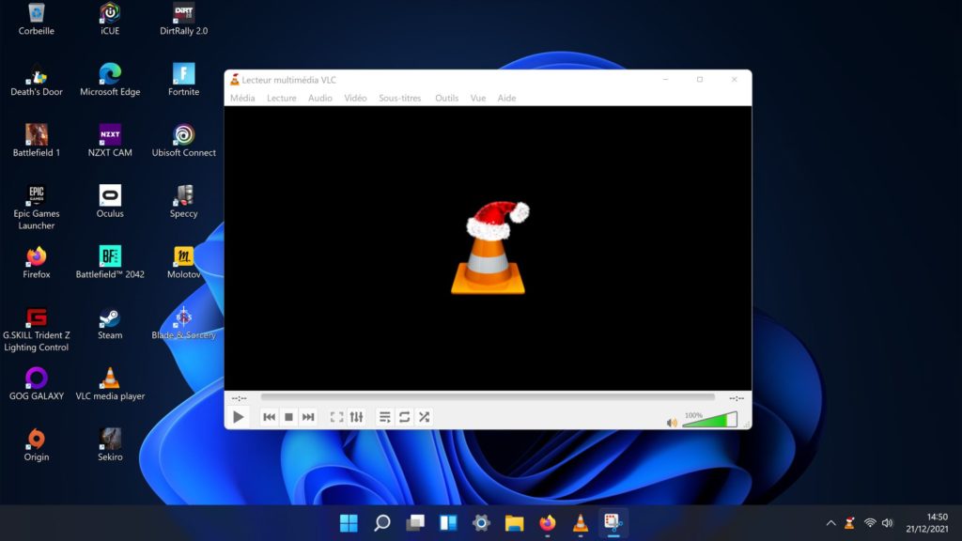Select the Microsoft Edge desktop icon

click(x=110, y=80)
